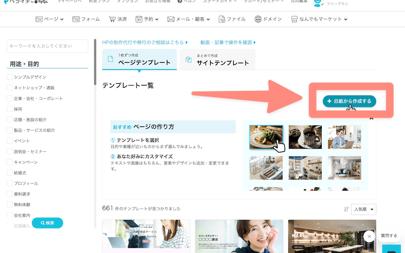
Task: Click the ① テンプレートを選択 step text
Action: [134, 140]
